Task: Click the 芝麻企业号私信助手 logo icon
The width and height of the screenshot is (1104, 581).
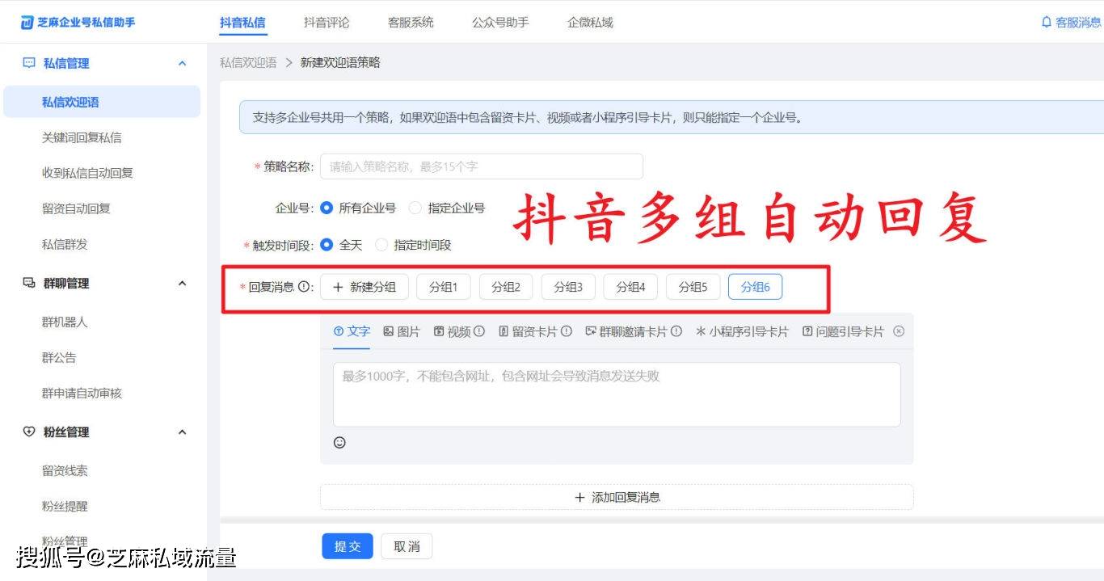Action: (x=27, y=23)
